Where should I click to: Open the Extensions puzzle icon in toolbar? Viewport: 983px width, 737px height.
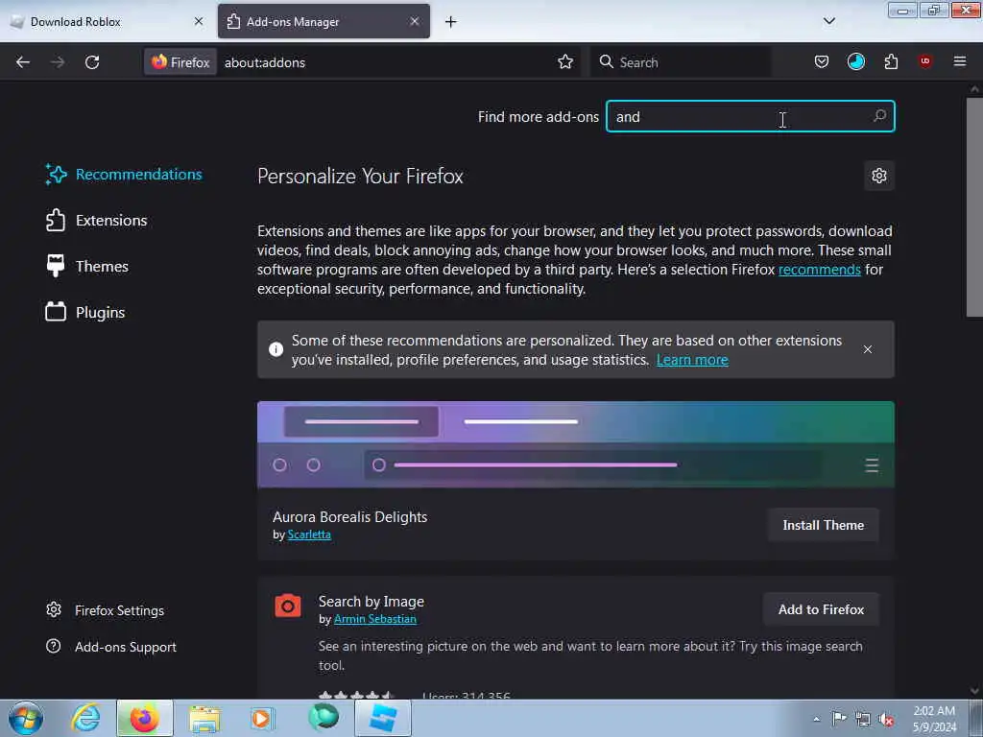(891, 61)
